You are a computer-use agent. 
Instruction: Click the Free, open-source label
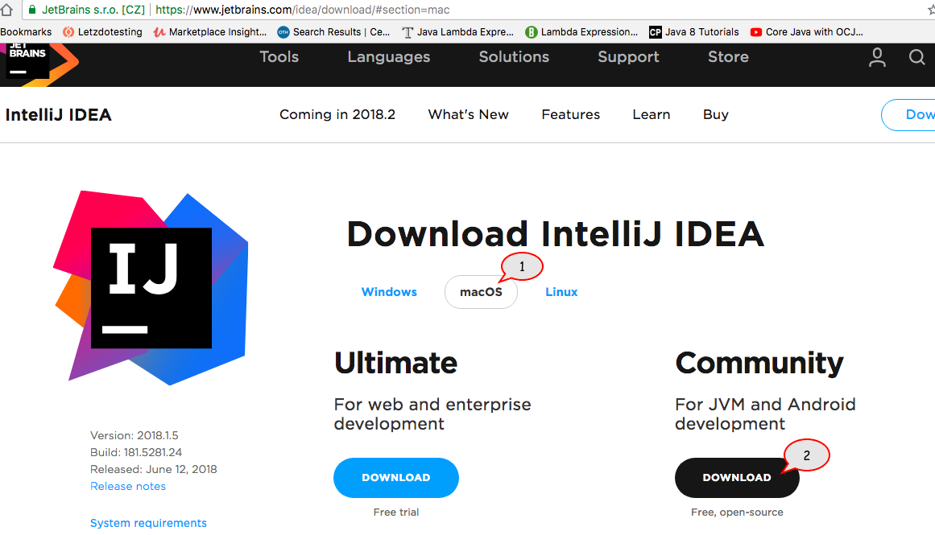pos(737,512)
